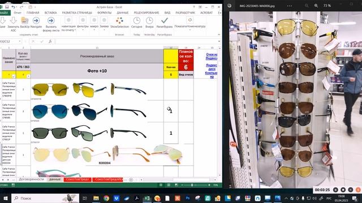The height and width of the screenshot is (203, 362).
Task: Open Dropbox from the taskbar
Action: coord(117,198)
